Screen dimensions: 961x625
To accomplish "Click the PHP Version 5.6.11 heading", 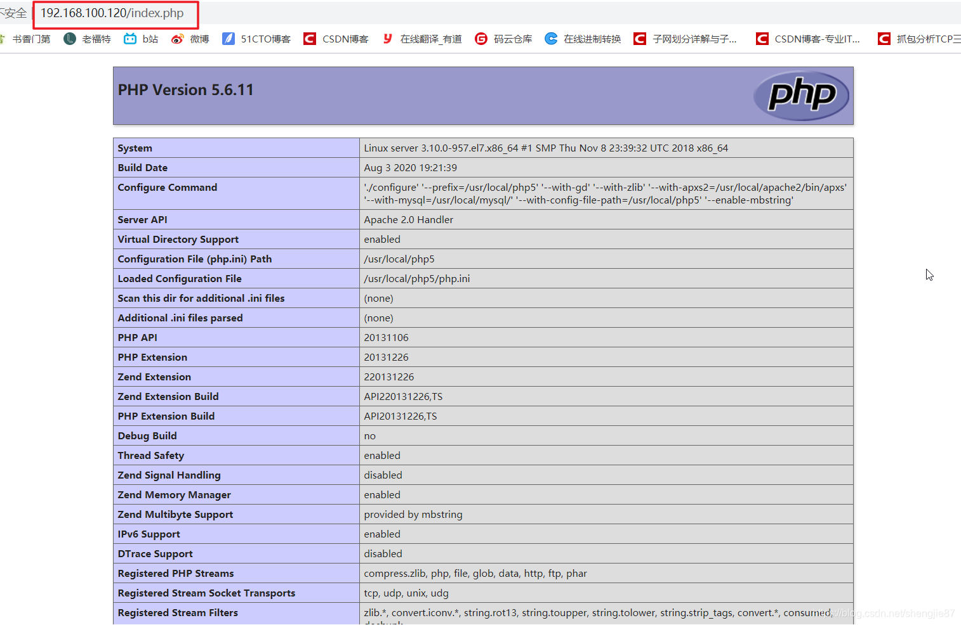I will 185,90.
